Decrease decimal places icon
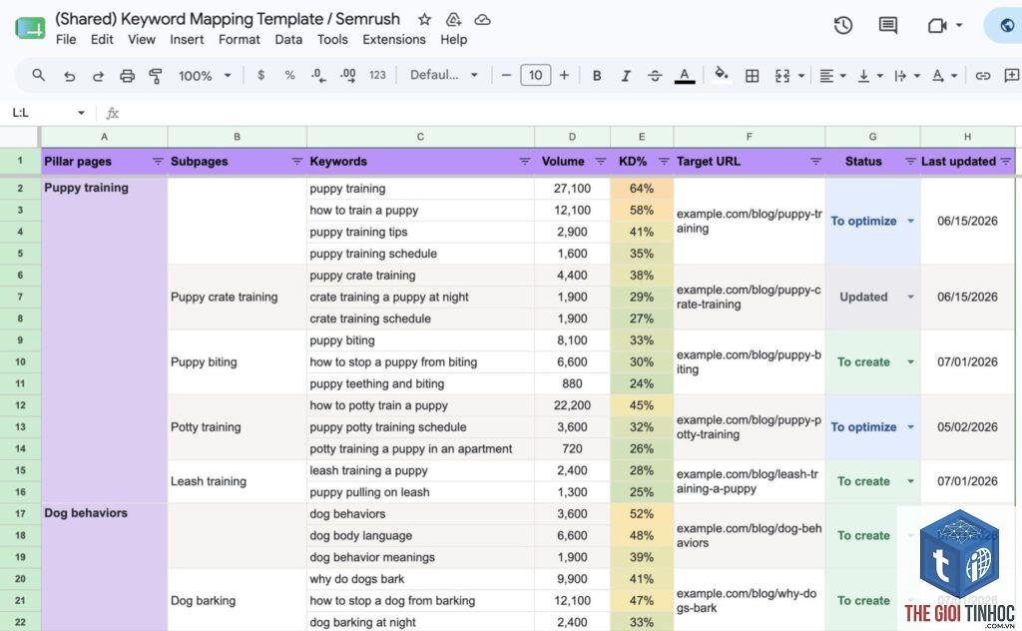 (318, 75)
